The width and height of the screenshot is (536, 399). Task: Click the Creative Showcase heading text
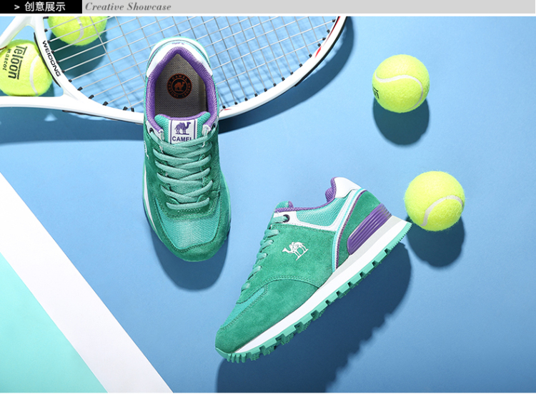[x=128, y=7]
